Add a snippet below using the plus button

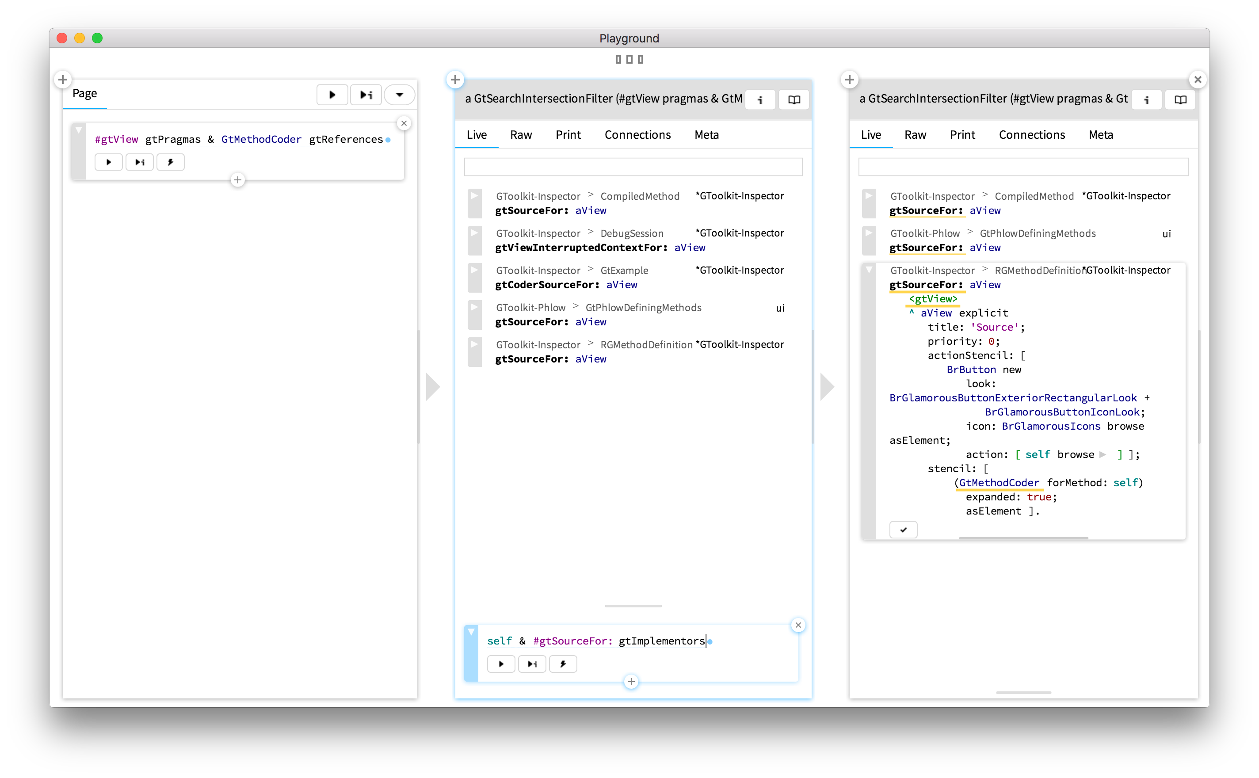[631, 682]
